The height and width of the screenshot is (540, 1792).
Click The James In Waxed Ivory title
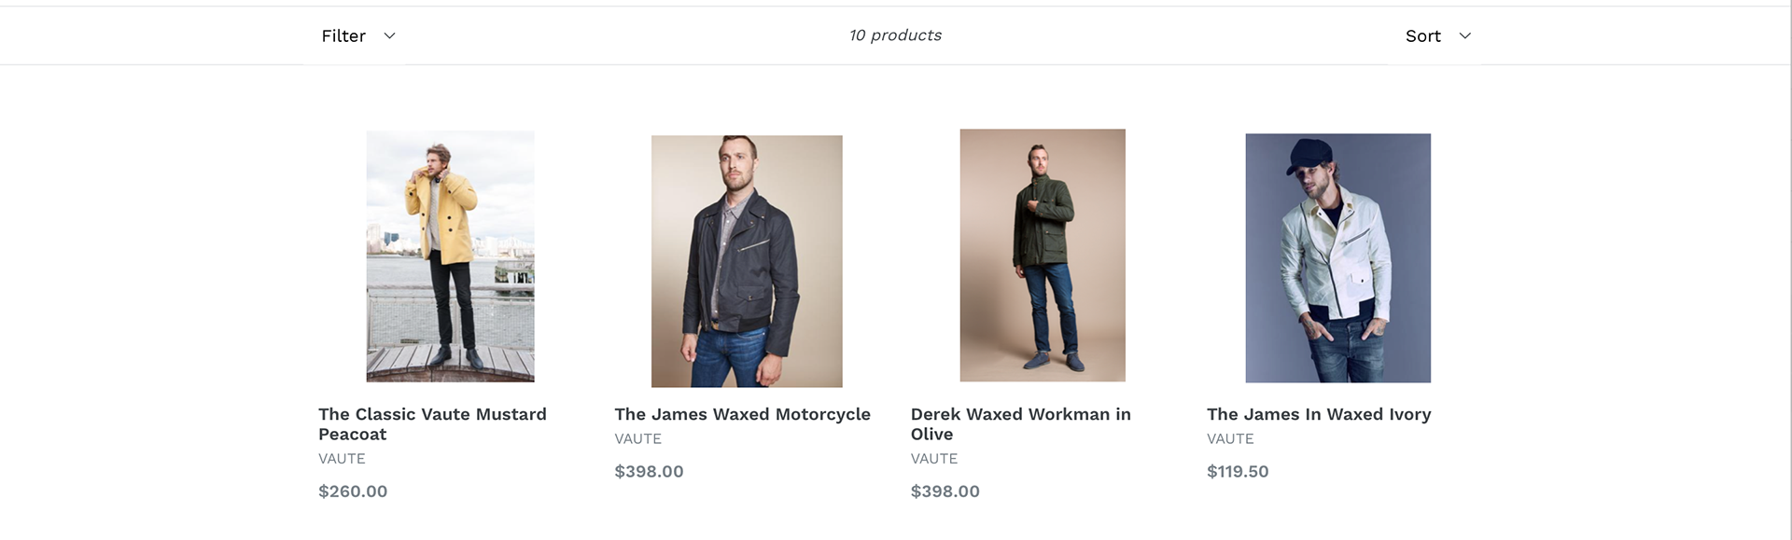pyautogui.click(x=1319, y=414)
